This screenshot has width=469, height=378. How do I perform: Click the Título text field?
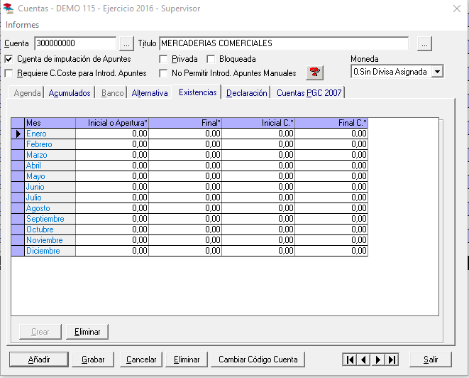pos(284,44)
